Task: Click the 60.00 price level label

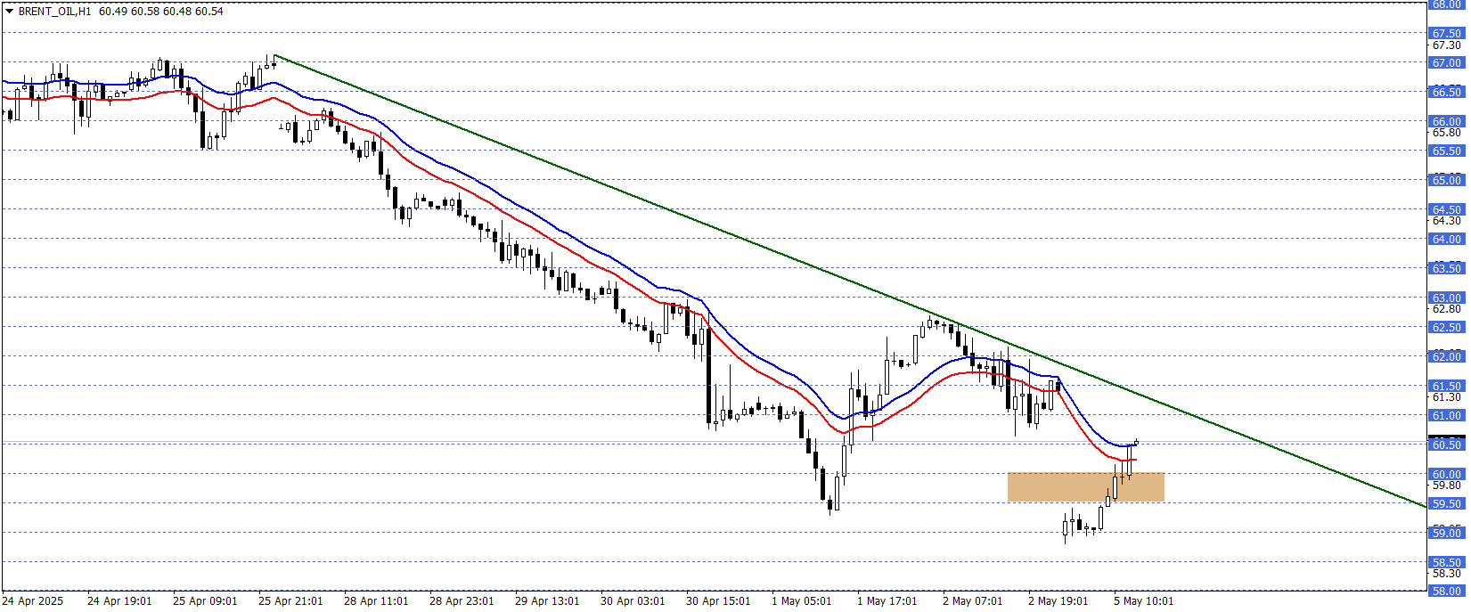Action: (1446, 475)
